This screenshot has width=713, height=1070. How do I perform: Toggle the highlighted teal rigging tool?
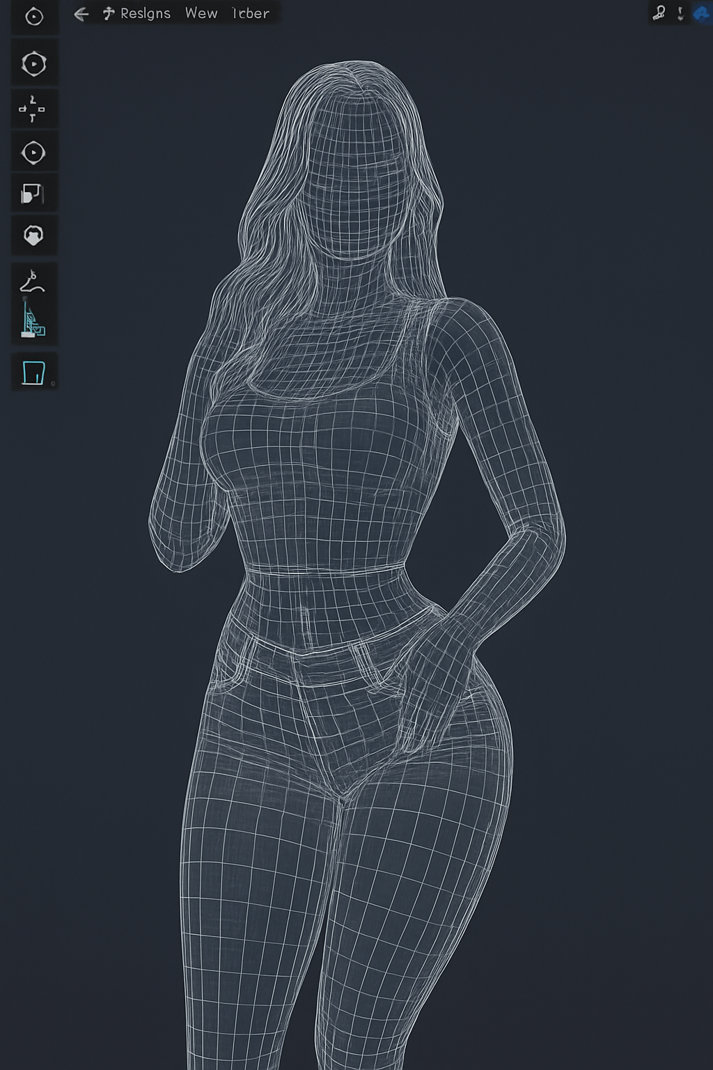pos(33,320)
